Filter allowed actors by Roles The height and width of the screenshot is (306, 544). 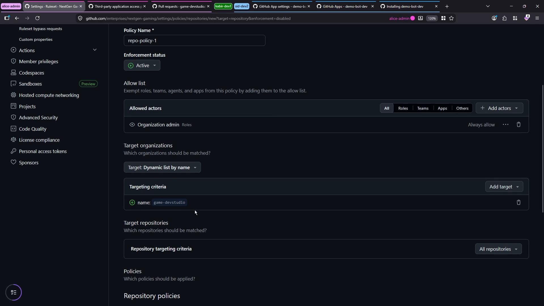pyautogui.click(x=403, y=108)
